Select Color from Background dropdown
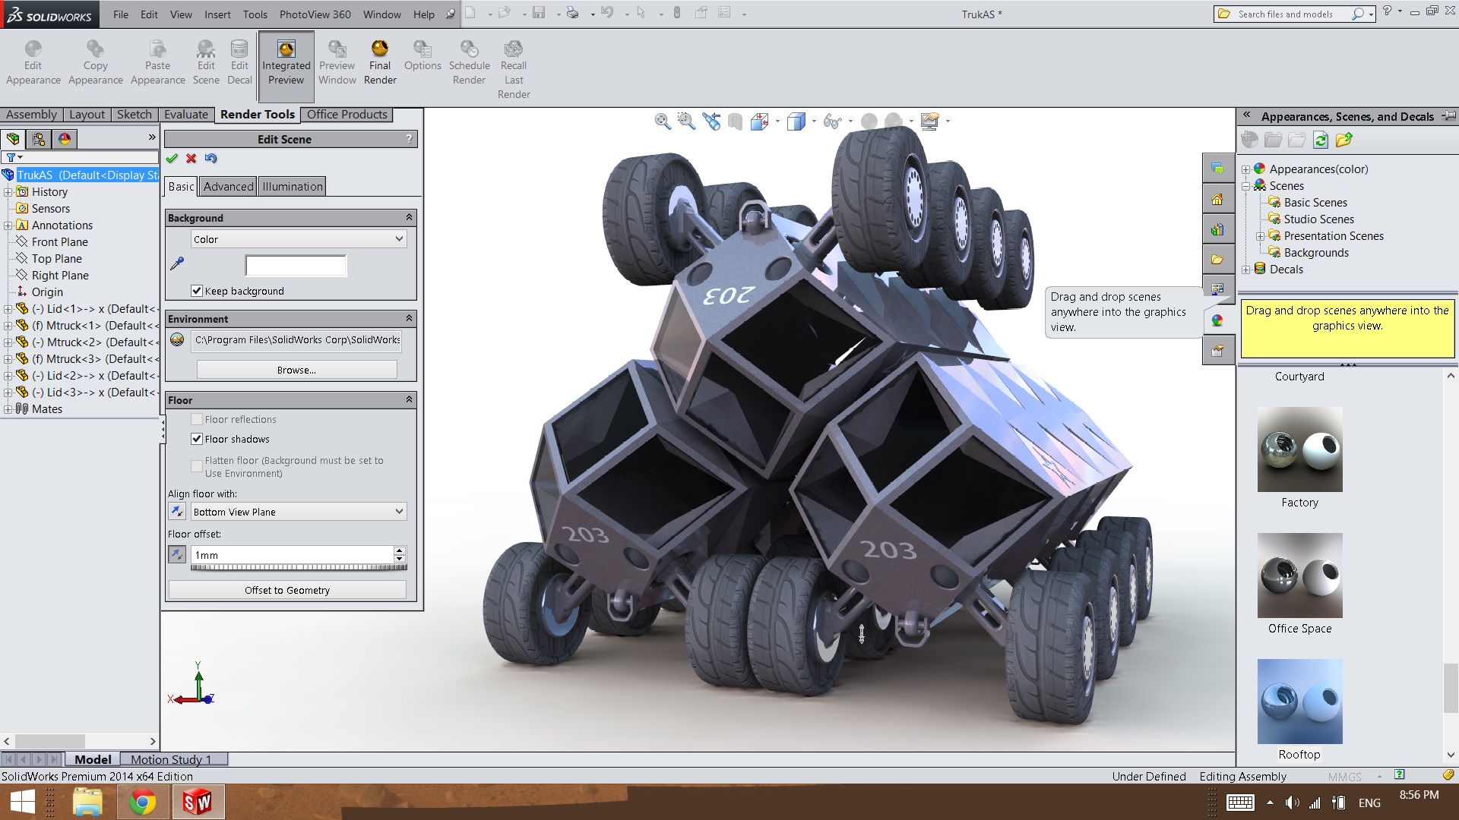The image size is (1459, 820). point(296,238)
